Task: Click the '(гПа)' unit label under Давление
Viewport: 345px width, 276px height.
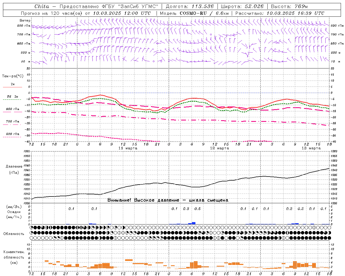Action: coord(14,173)
